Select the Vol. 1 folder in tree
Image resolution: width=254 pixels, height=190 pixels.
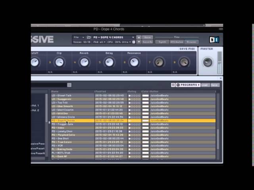pyautogui.click(x=35, y=106)
